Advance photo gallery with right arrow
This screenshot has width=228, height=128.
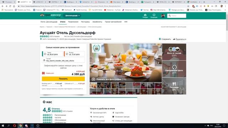click(x=158, y=63)
